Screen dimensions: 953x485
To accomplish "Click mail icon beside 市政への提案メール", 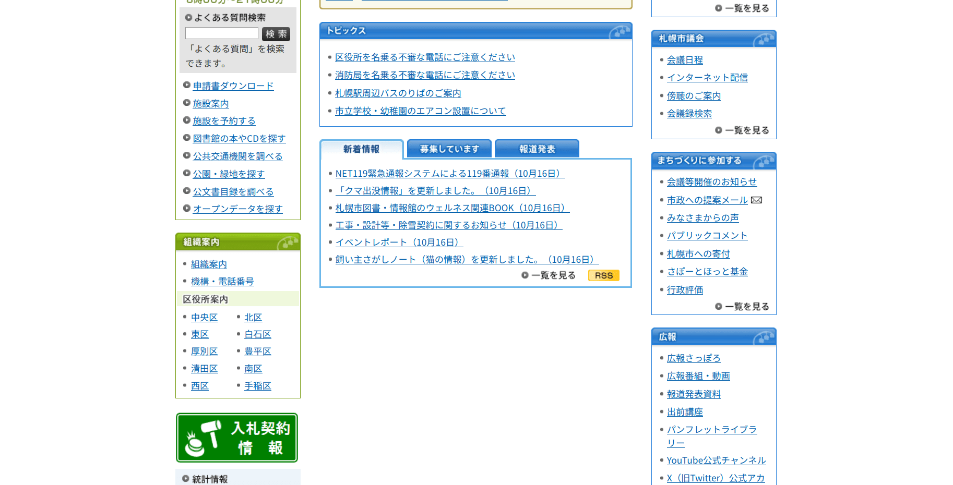I will 756,200.
